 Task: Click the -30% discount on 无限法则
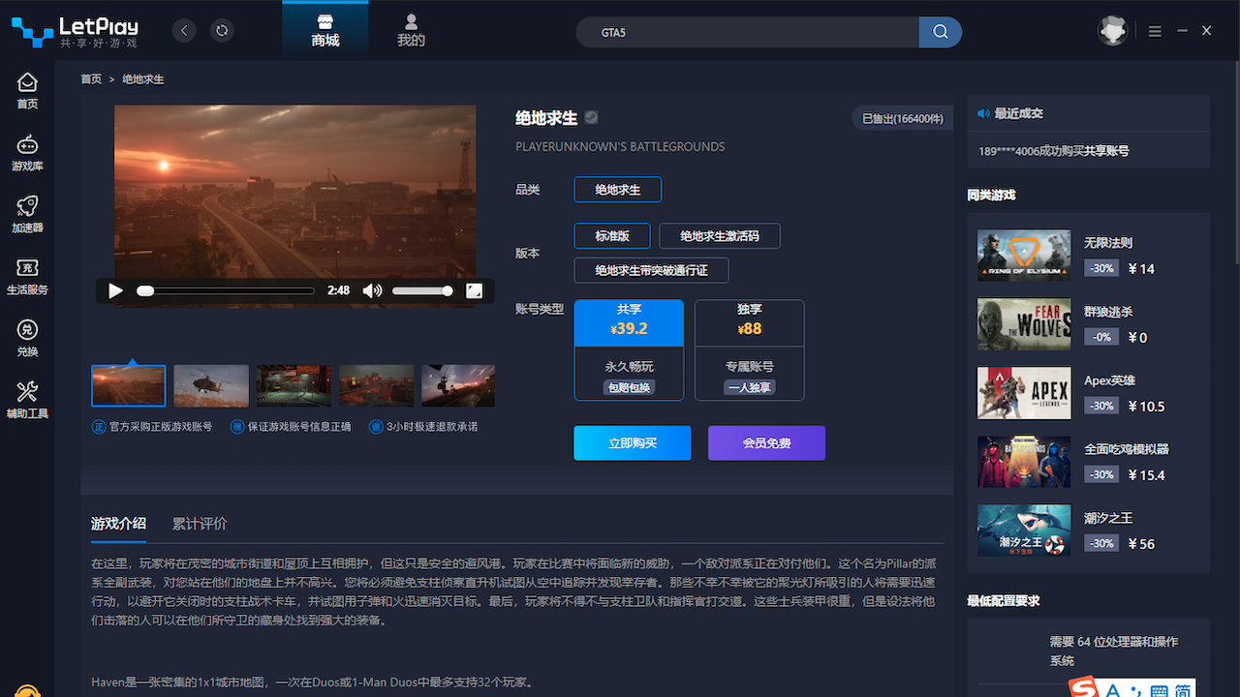pos(1101,268)
